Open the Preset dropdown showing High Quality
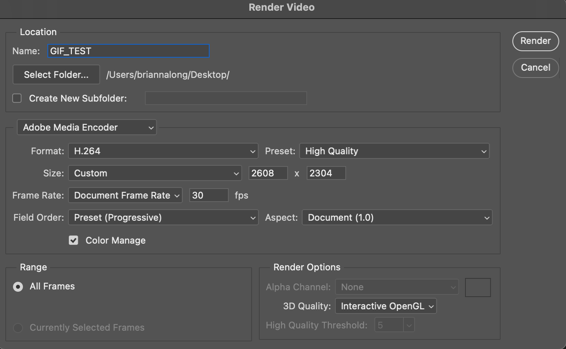Image resolution: width=566 pixels, height=349 pixels. [x=394, y=151]
